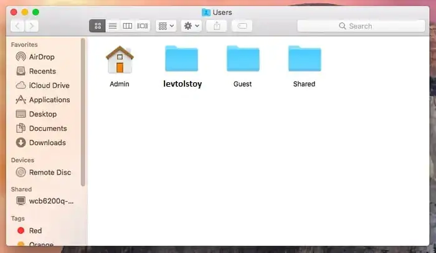
Task: Select the levtolstoy folder icon
Action: tap(182, 59)
